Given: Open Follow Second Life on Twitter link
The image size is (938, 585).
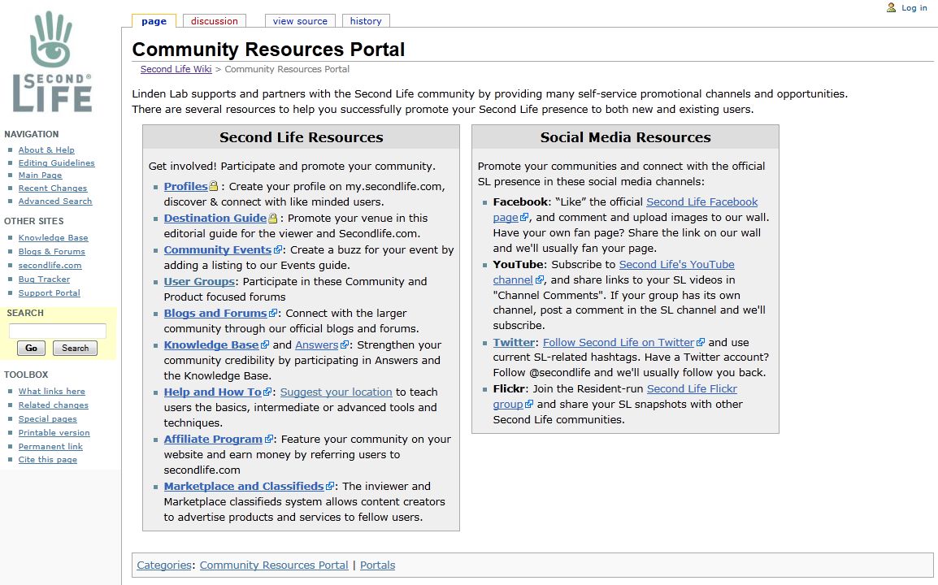Looking at the screenshot, I should [x=618, y=342].
